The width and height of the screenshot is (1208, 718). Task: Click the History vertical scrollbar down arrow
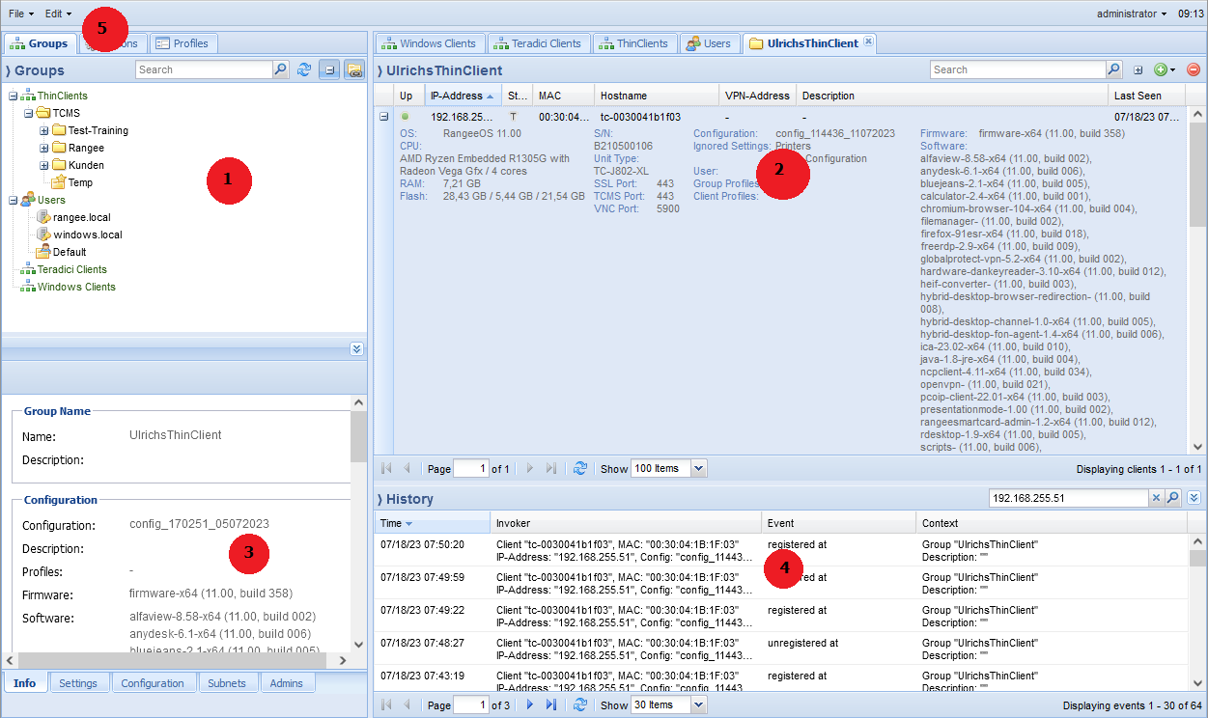1197,682
